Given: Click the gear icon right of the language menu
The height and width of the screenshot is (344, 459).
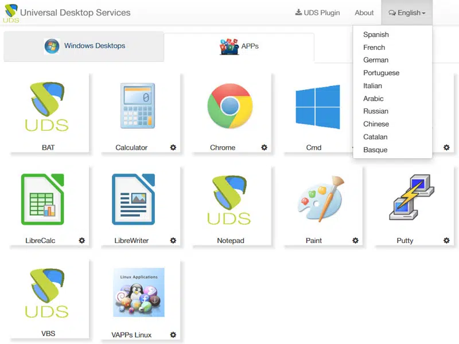Looking at the screenshot, I should pos(446,147).
